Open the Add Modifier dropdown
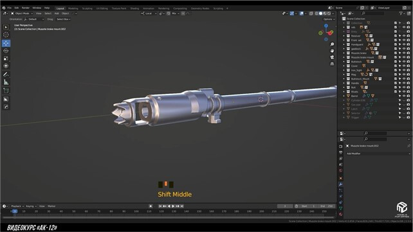413x232 pixels. tap(378, 154)
